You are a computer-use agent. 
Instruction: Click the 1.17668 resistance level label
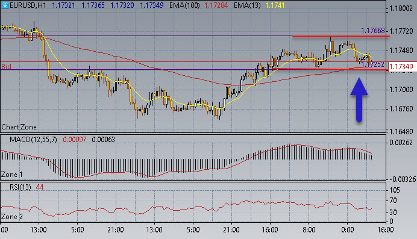click(x=373, y=31)
